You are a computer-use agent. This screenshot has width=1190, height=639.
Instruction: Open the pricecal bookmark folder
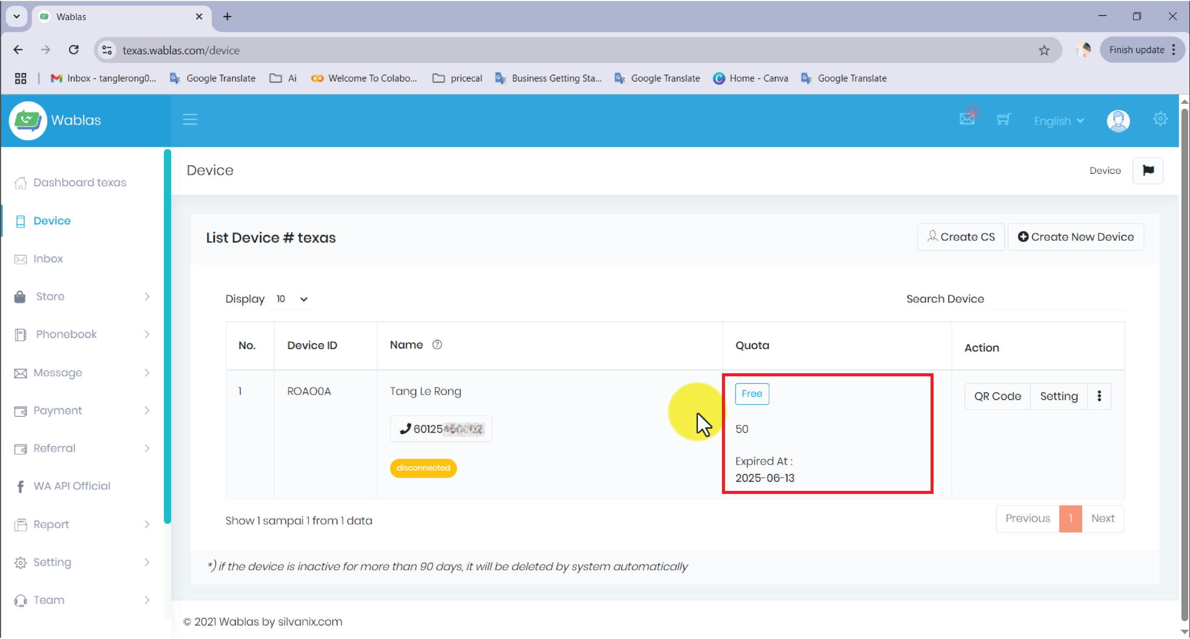[x=457, y=78]
